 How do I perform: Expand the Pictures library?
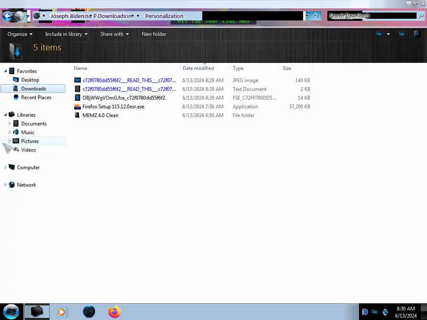pyautogui.click(x=10, y=141)
